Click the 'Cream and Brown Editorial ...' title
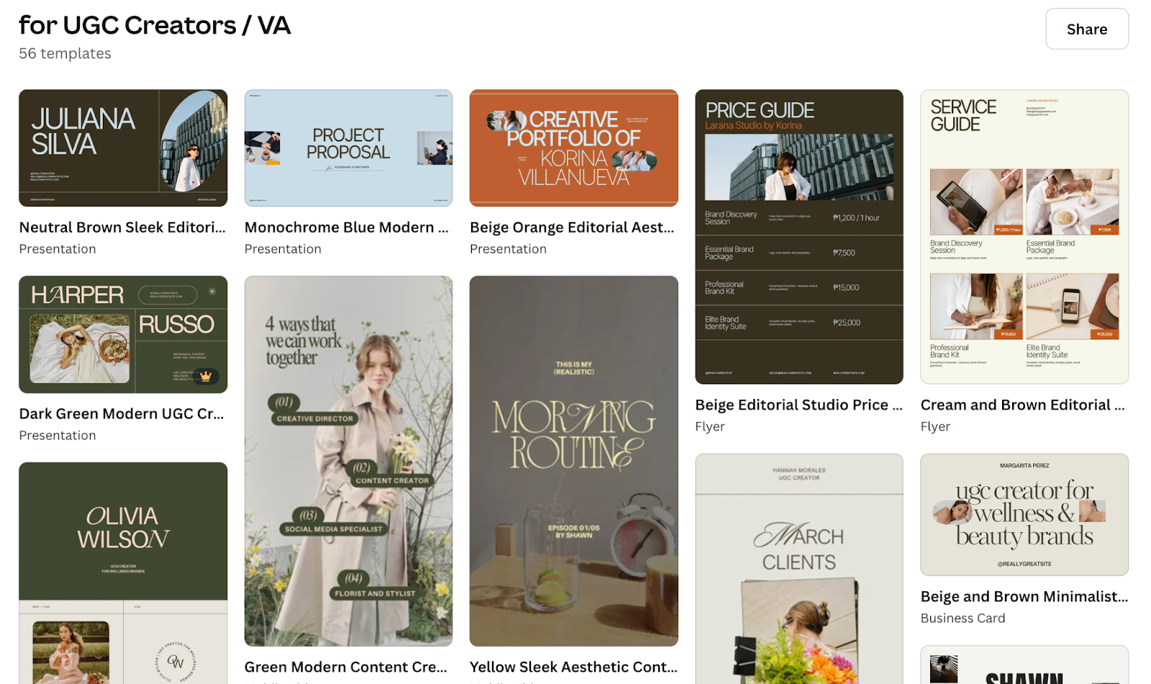This screenshot has width=1151, height=684. (x=1023, y=405)
